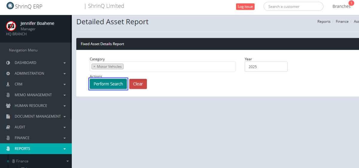
Task: Expand the Memo Management submenu arrow
Action: tap(65, 95)
